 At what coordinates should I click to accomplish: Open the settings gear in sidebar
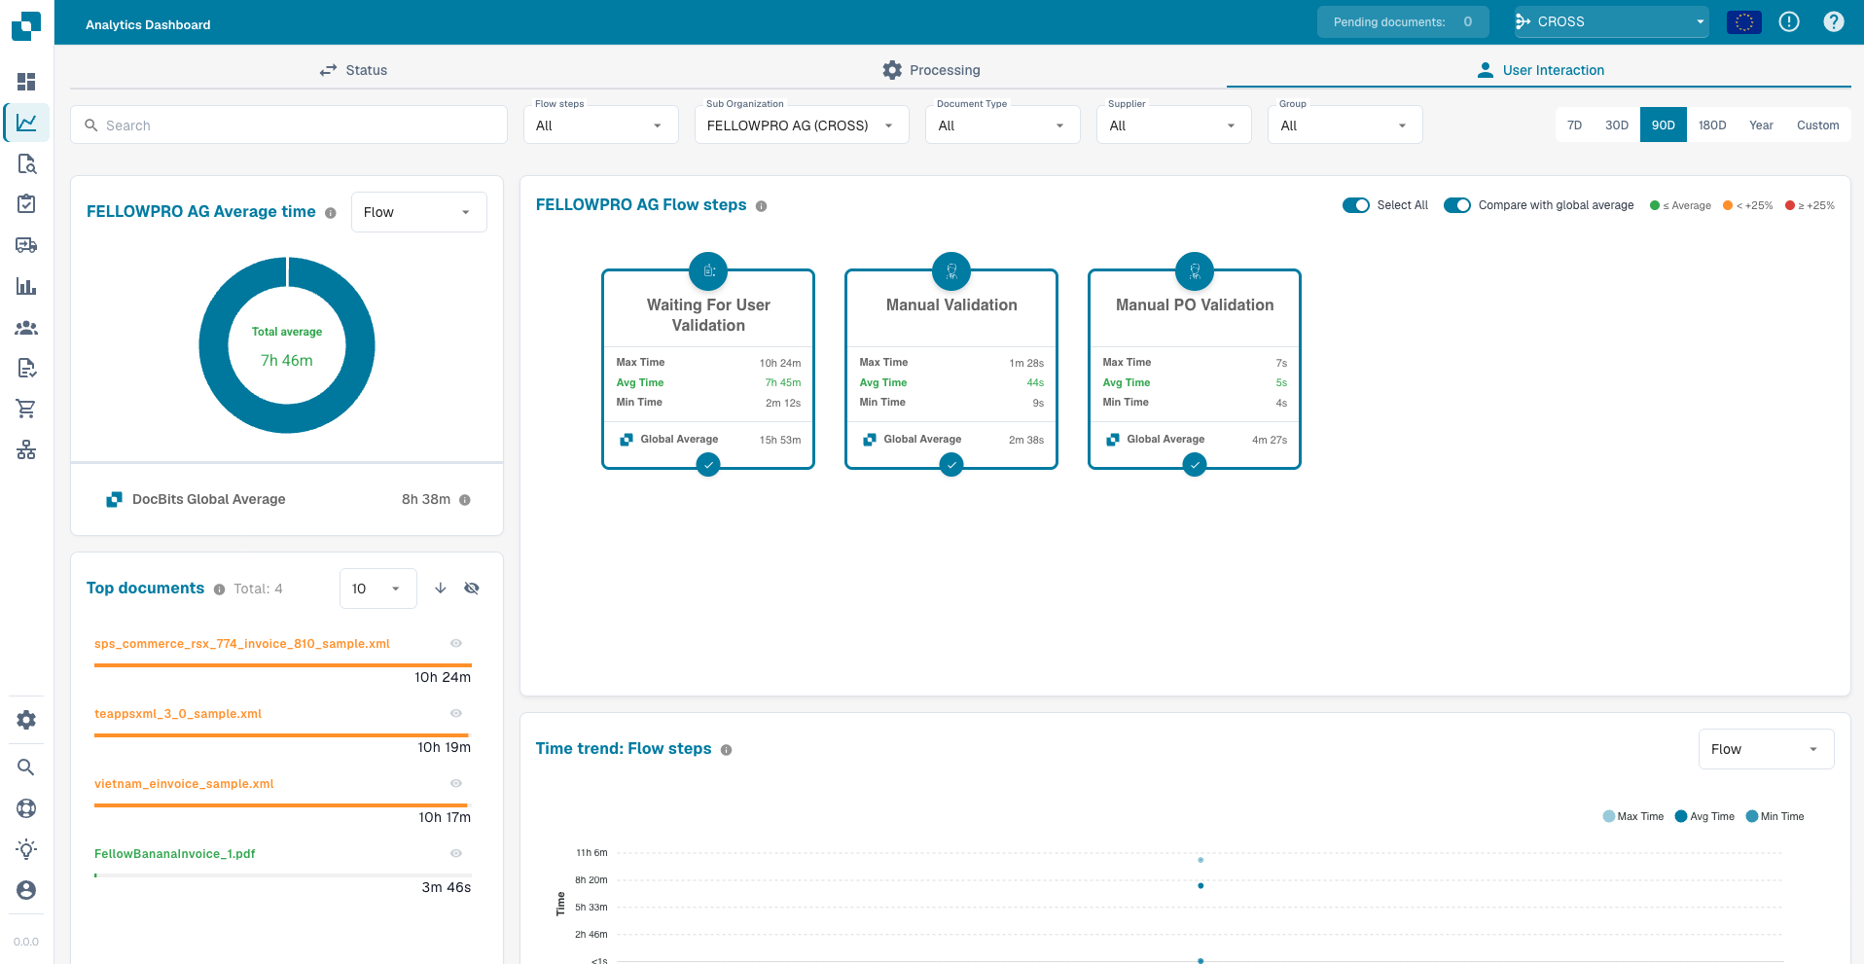coord(26,720)
